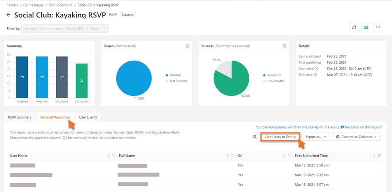Image resolution: width=392 pixels, height=192 pixels.
Task: Open the Customize Columns dropdown
Action: [356, 137]
